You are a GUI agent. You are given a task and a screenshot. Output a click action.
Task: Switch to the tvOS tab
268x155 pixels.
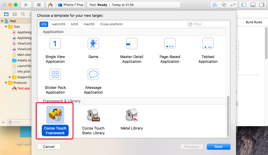75,24
